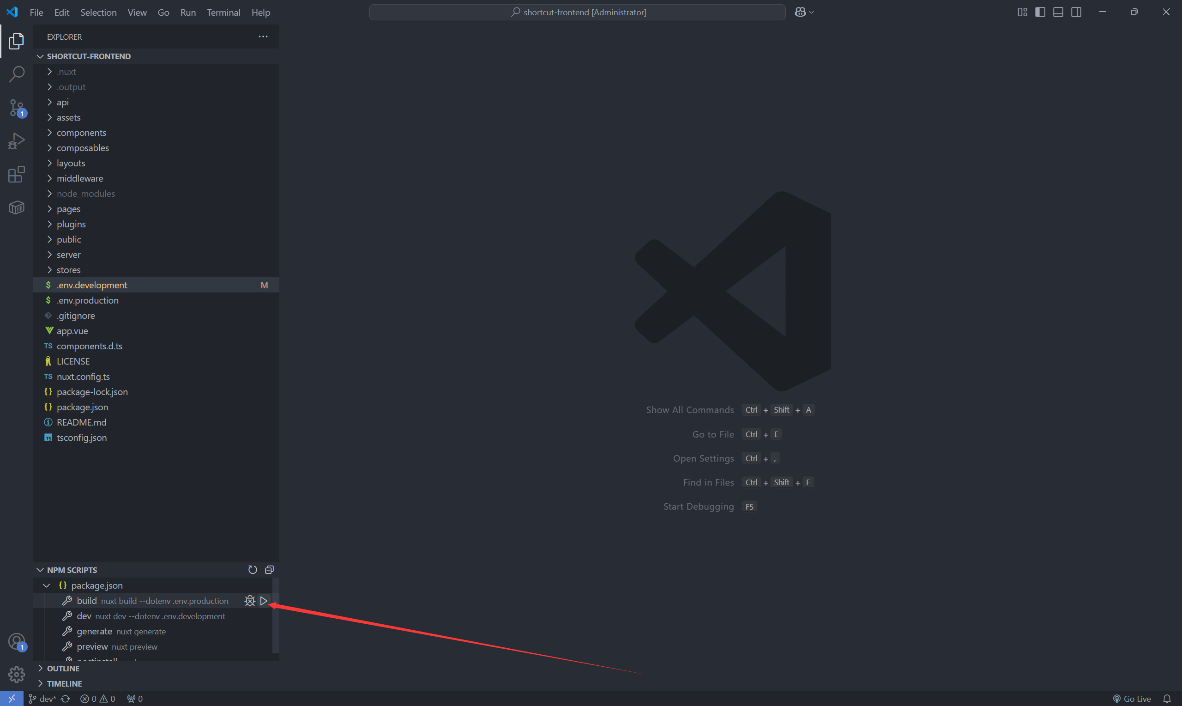
Task: Collapse all in NPM Scripts panel
Action: (x=270, y=569)
